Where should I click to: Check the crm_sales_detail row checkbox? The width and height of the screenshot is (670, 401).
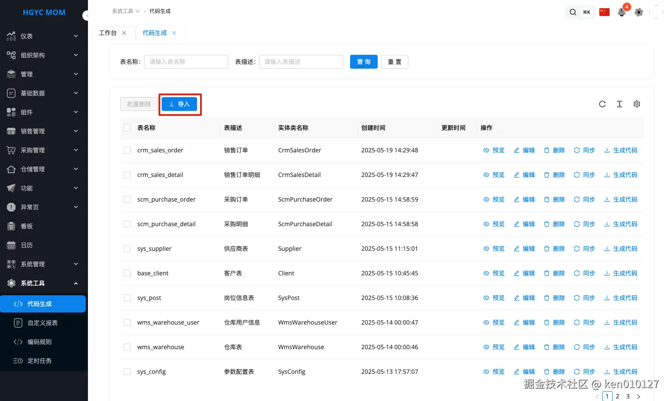(x=127, y=175)
